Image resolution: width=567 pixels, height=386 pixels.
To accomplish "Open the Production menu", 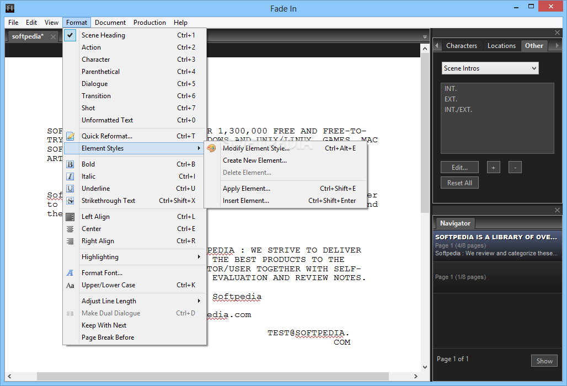I will coord(149,23).
